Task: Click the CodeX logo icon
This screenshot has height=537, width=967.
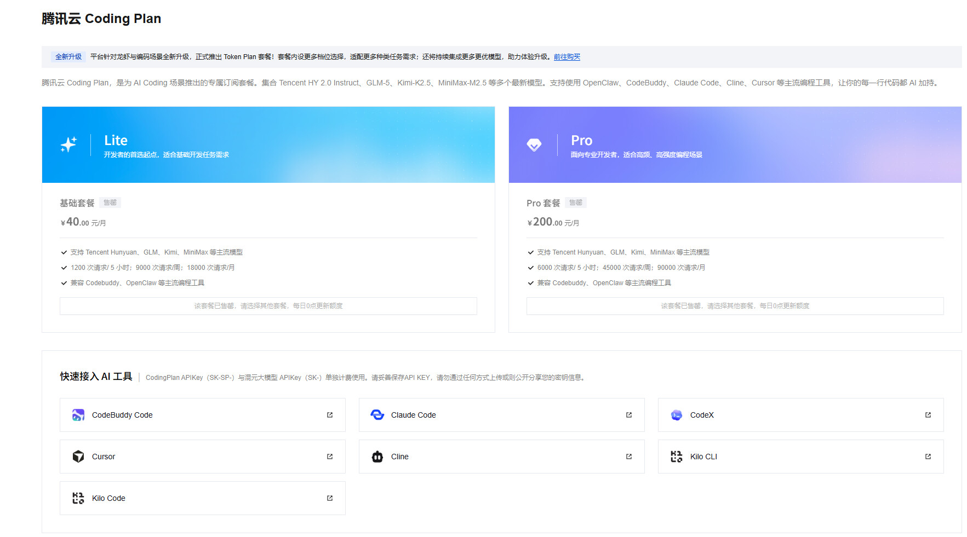Action: pyautogui.click(x=677, y=415)
